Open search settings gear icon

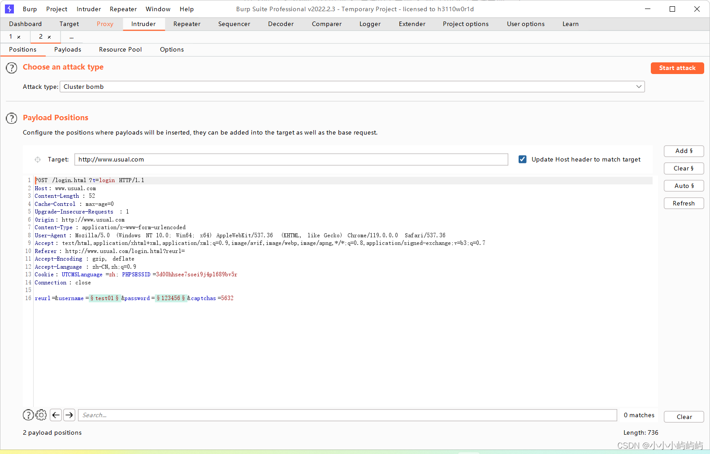41,415
